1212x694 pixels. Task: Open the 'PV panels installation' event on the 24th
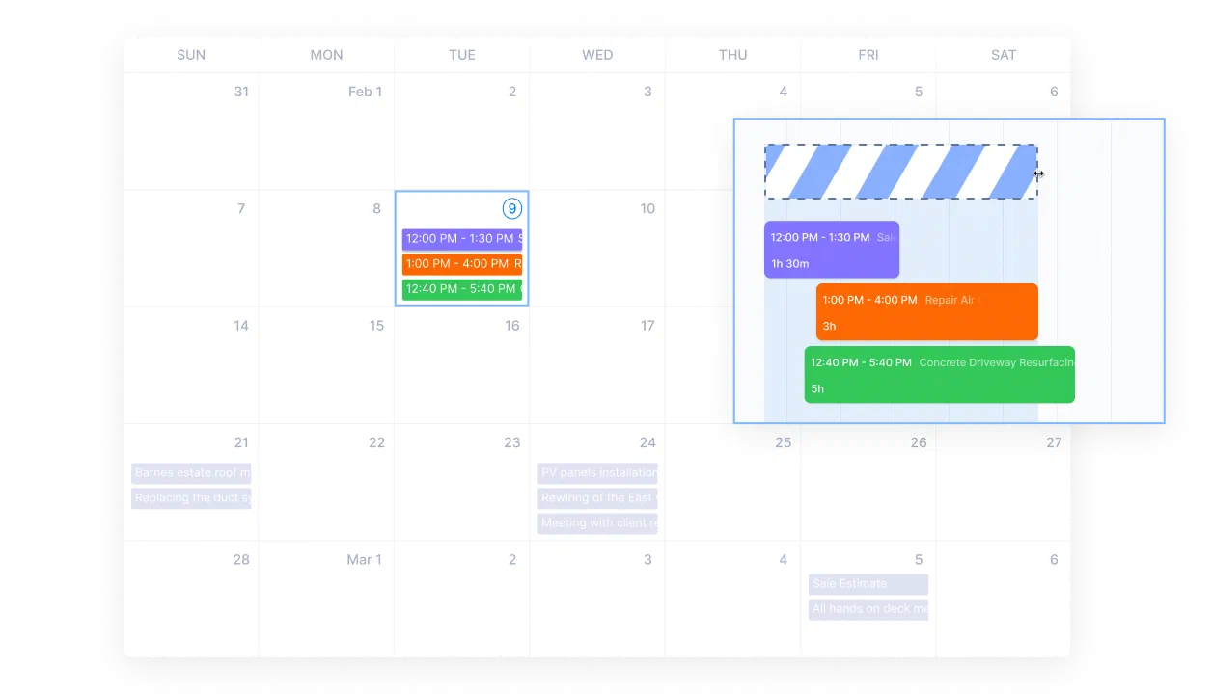(597, 473)
